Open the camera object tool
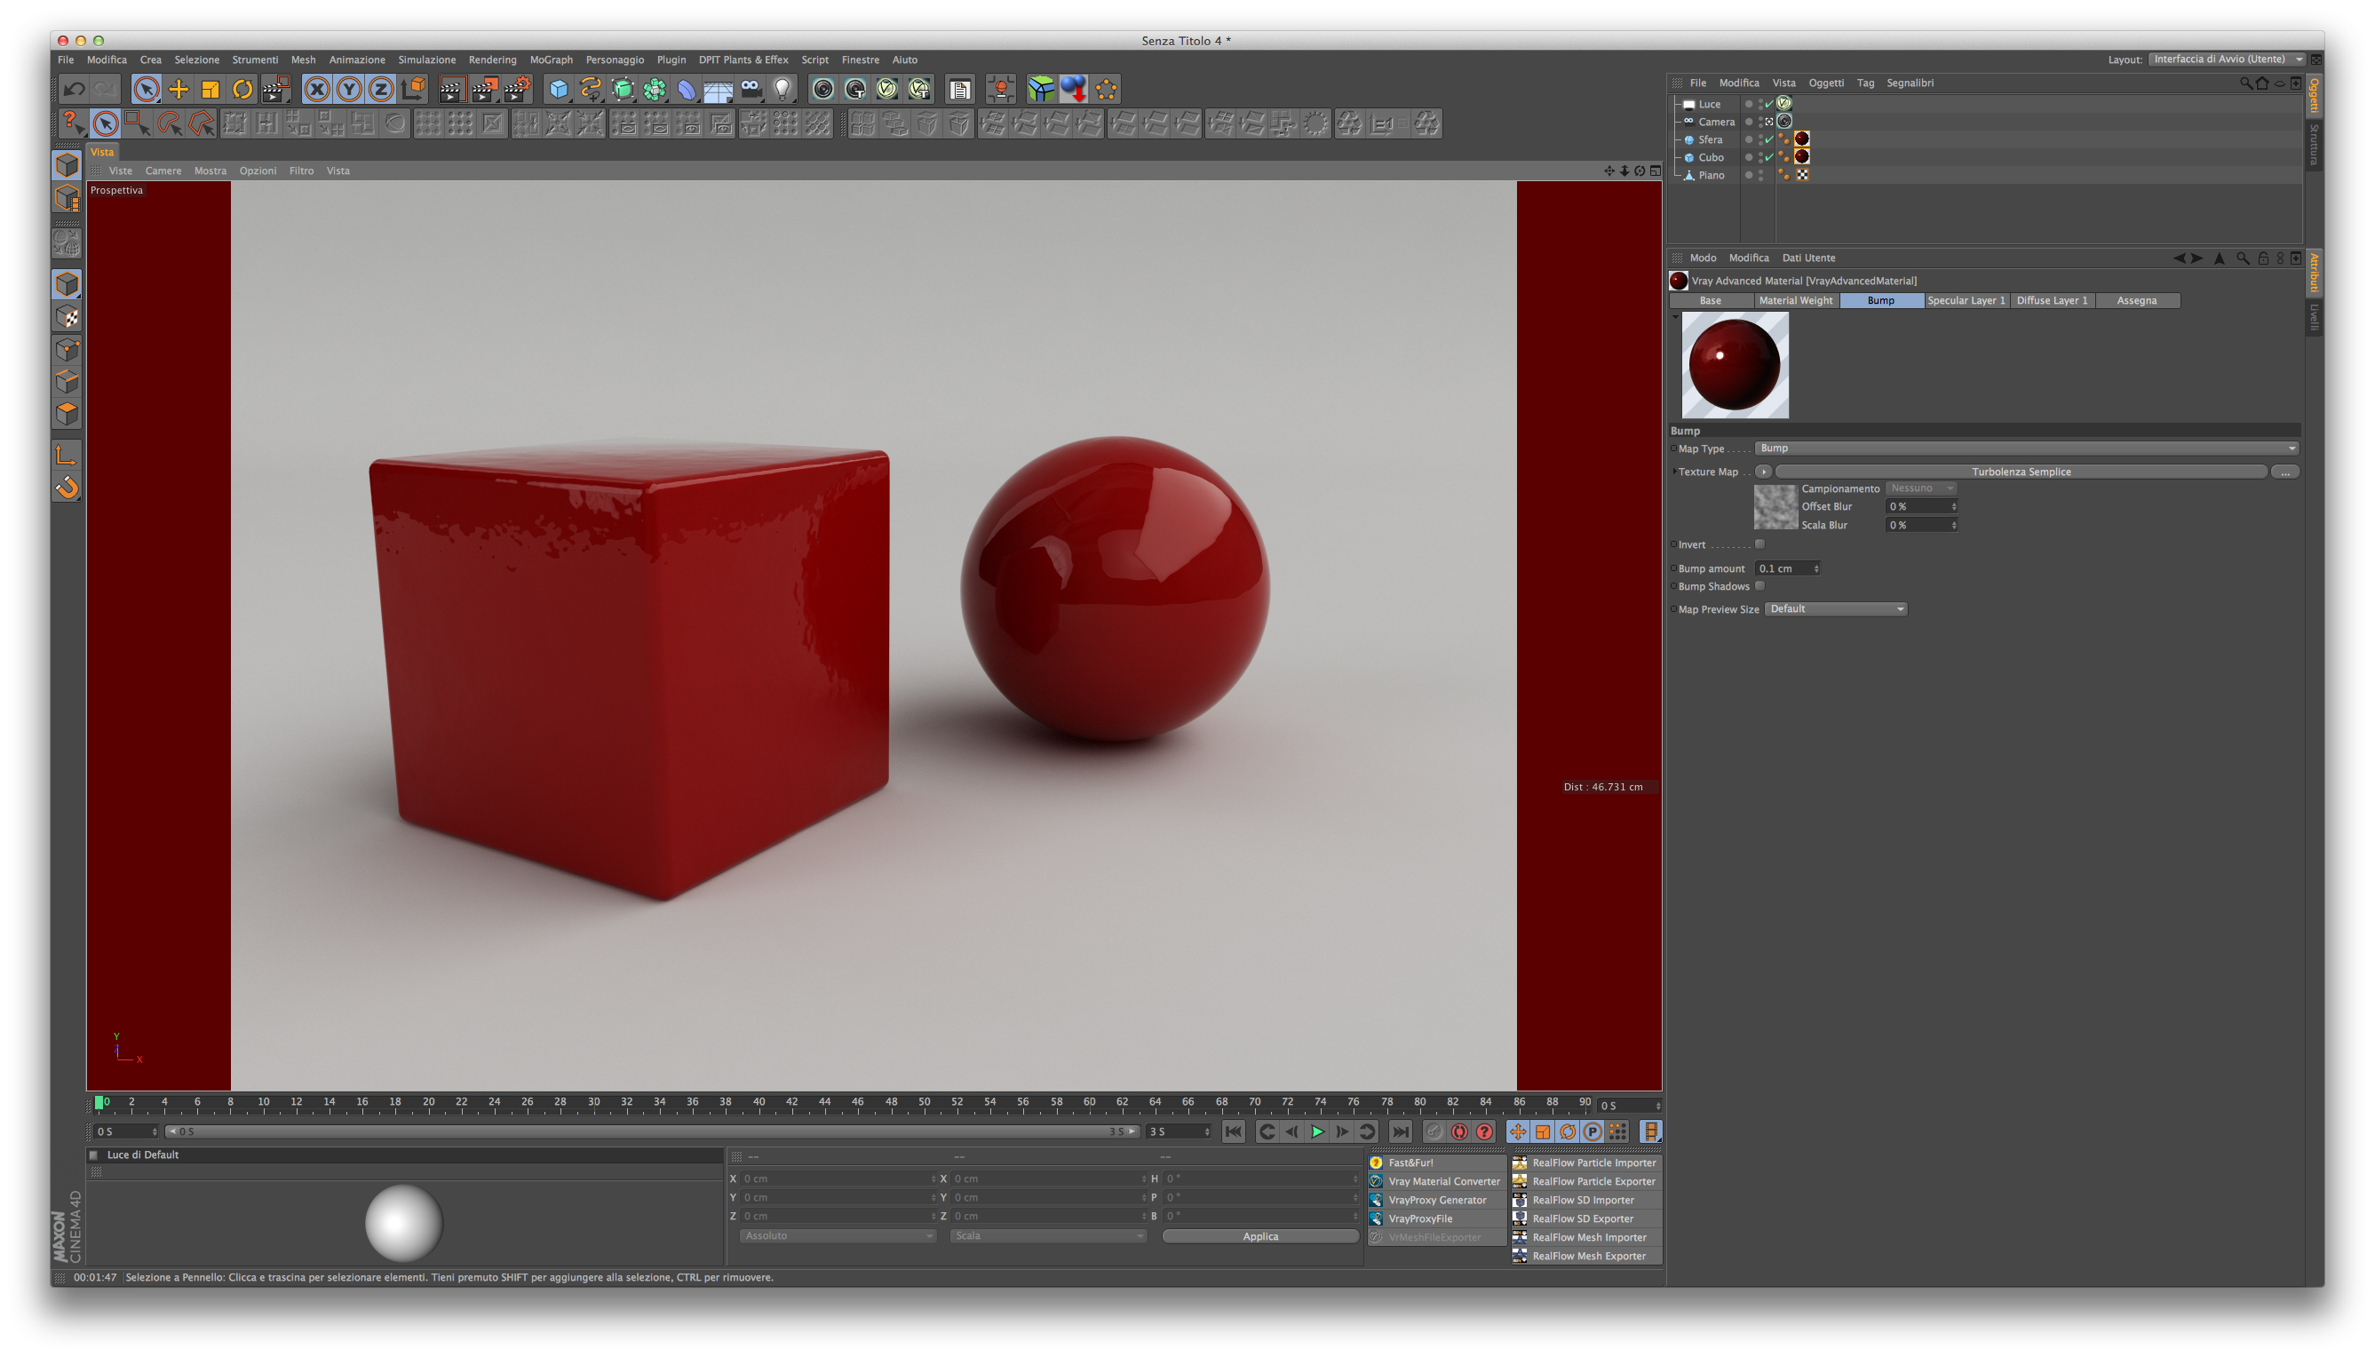 click(751, 90)
